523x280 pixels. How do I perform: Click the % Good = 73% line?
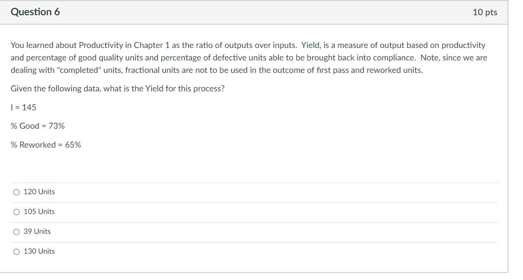click(37, 125)
